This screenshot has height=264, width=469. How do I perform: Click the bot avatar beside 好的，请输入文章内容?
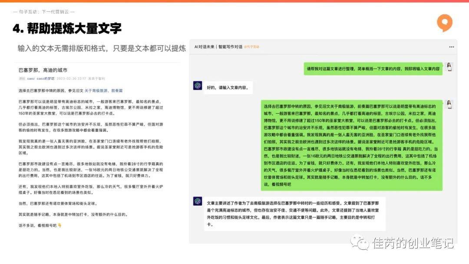(198, 86)
